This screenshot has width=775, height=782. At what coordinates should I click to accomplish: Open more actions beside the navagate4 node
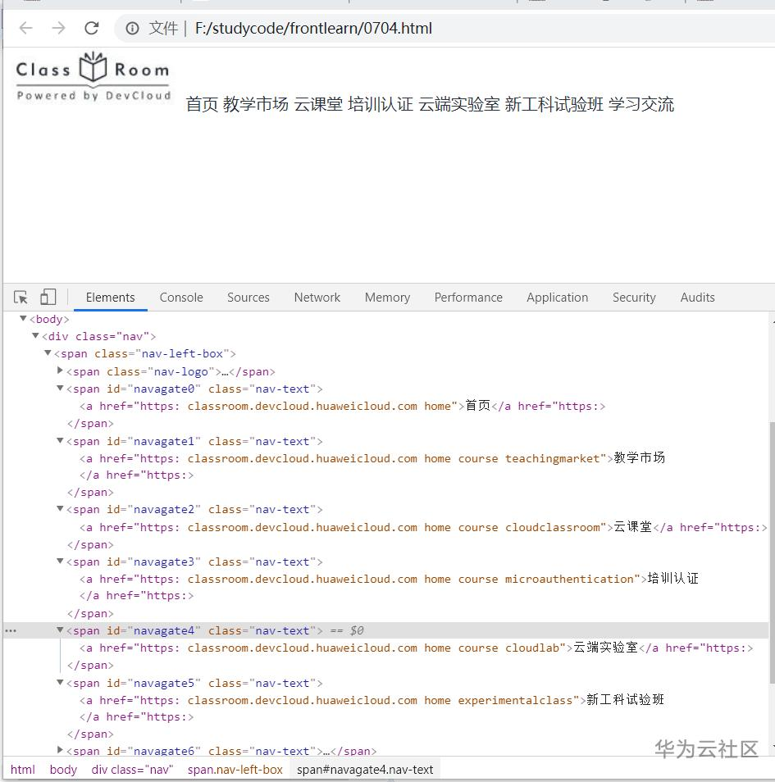pyautogui.click(x=10, y=630)
